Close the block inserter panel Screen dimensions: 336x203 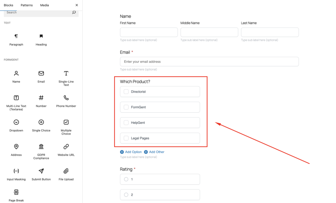pyautogui.click(x=77, y=5)
